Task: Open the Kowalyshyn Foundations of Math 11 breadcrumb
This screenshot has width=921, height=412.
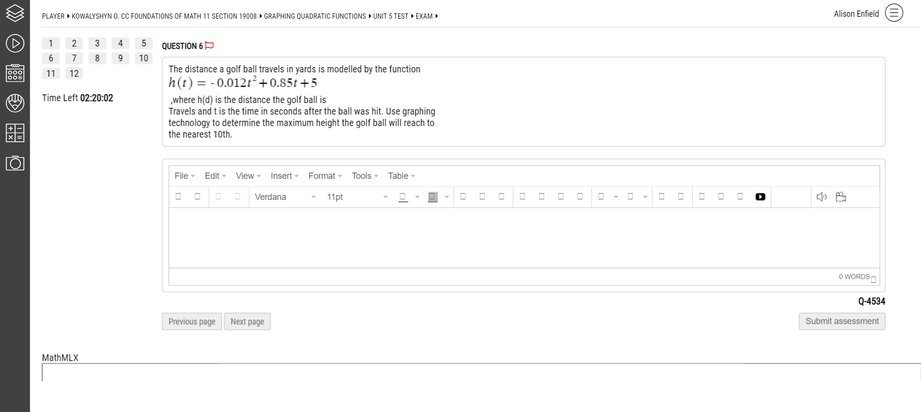Action: click(x=164, y=16)
